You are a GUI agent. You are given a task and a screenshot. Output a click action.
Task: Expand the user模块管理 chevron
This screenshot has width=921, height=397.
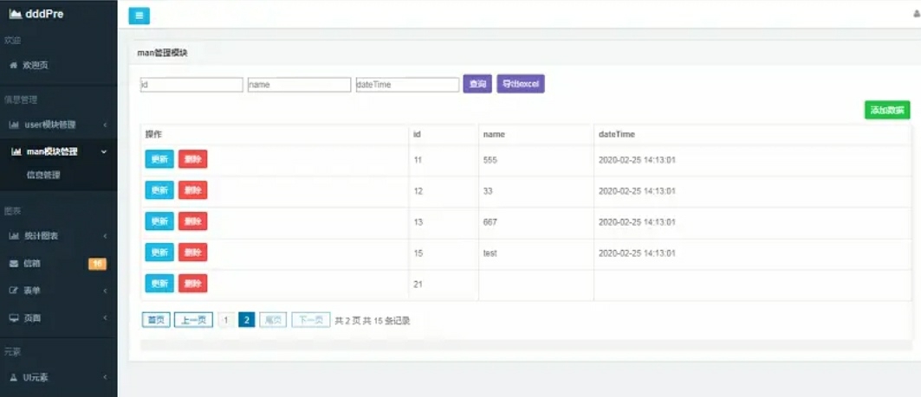[105, 125]
